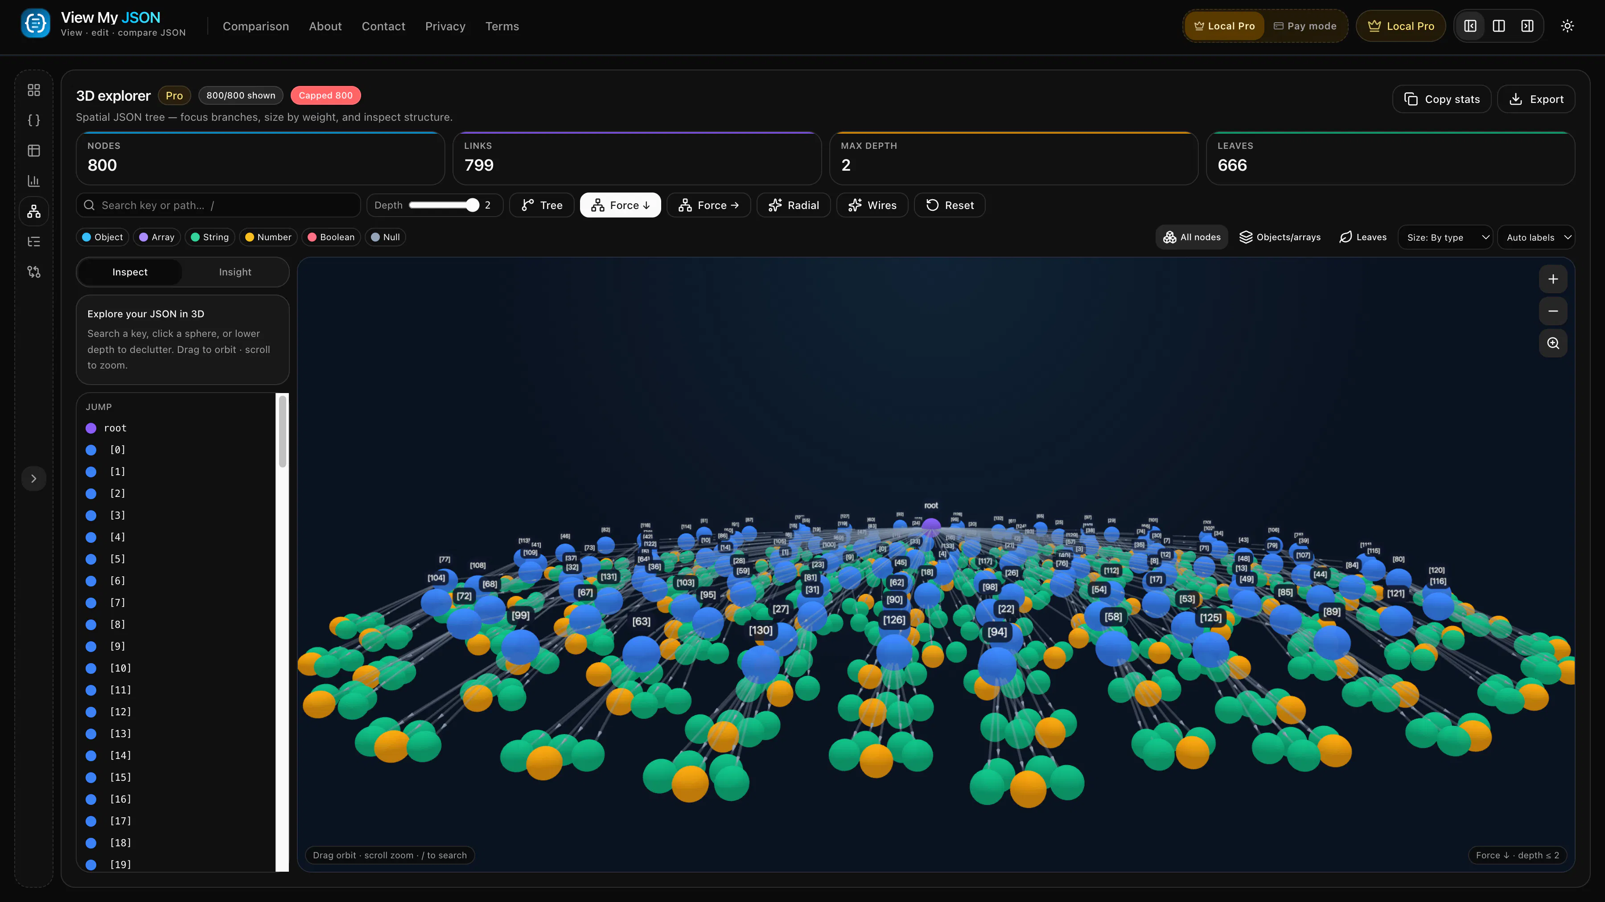Click the zoom-to-fit magnifier icon
This screenshot has height=902, width=1605.
(x=1553, y=343)
